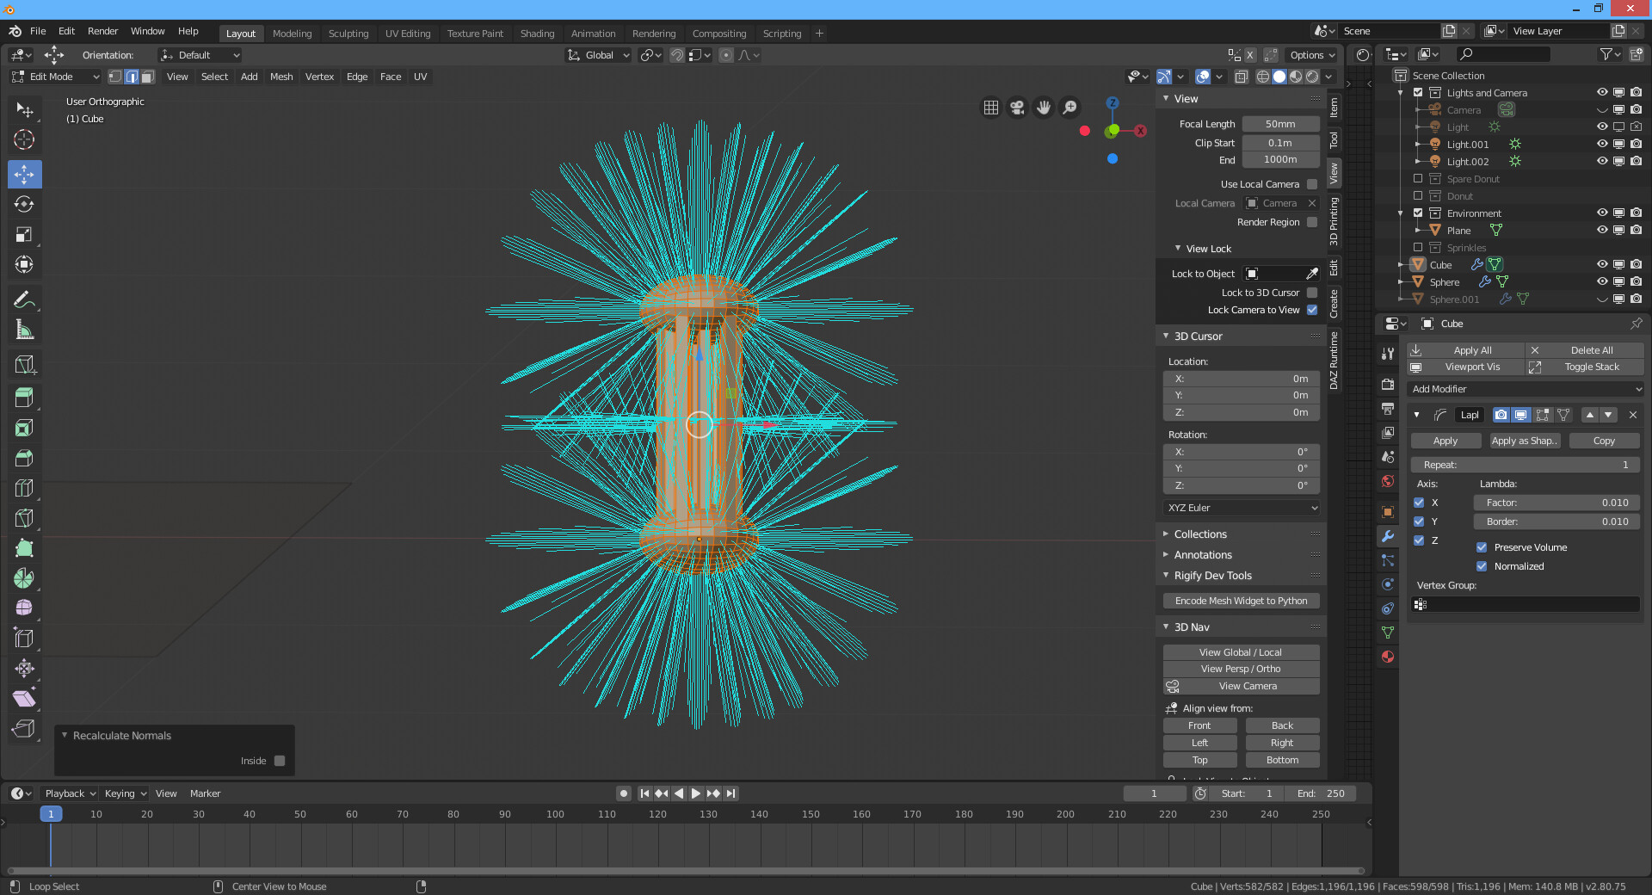
Task: Click the 3D cursor tool icon
Action: [24, 139]
